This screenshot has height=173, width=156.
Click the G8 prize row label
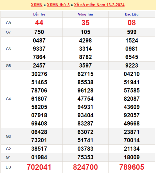[x=8, y=23]
